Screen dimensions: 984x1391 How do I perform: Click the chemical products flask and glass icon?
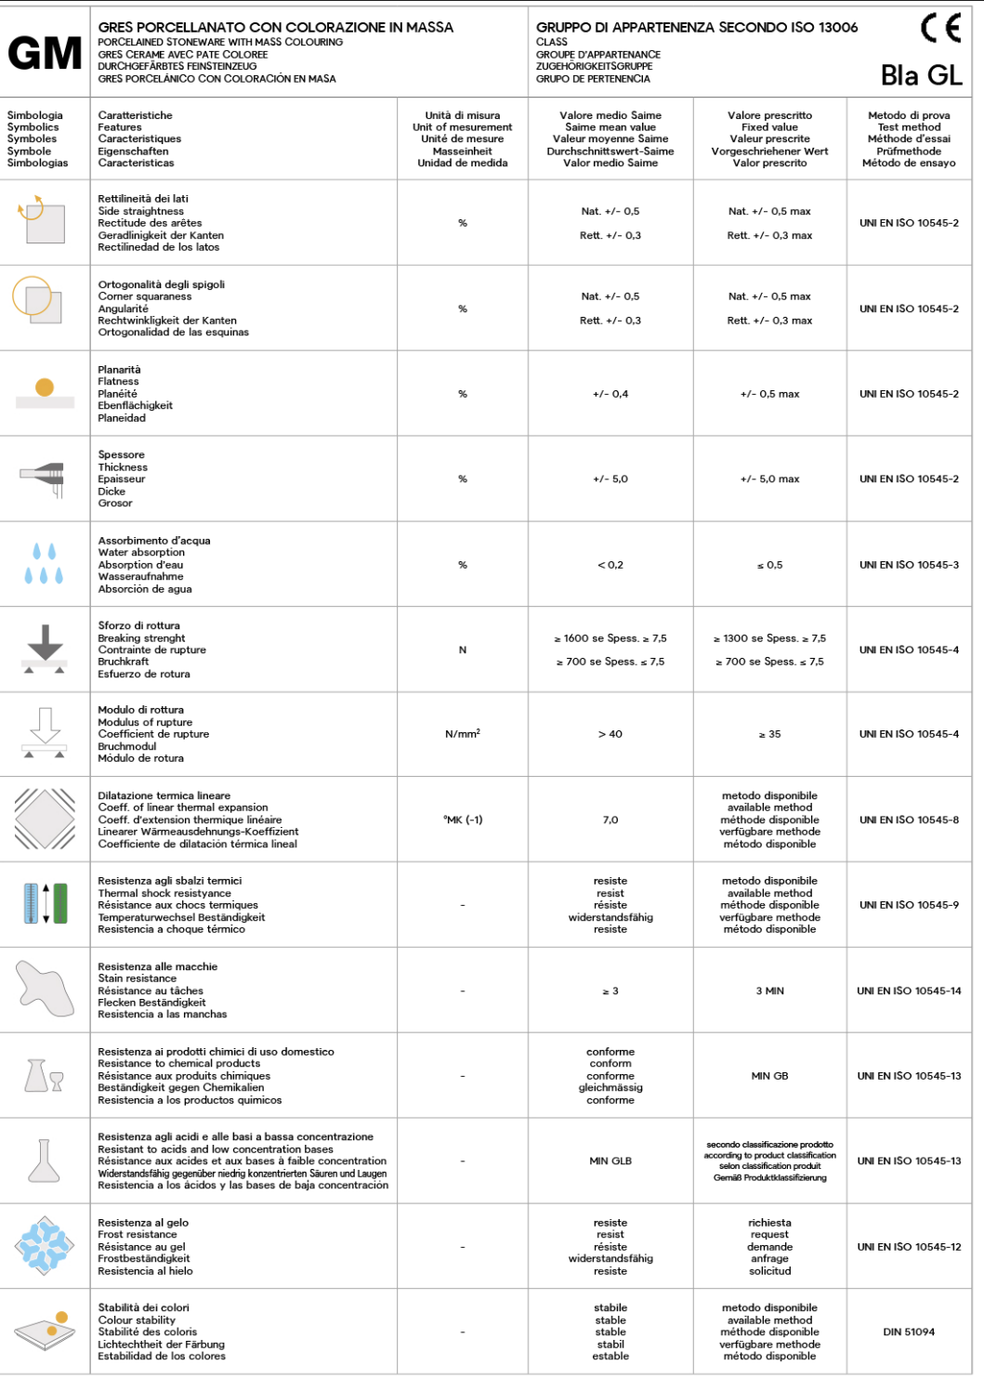coord(44,1075)
